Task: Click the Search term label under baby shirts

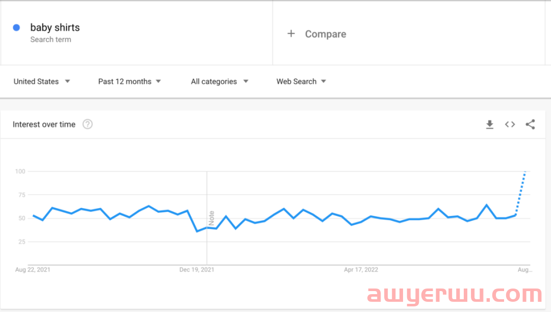Action: 51,40
